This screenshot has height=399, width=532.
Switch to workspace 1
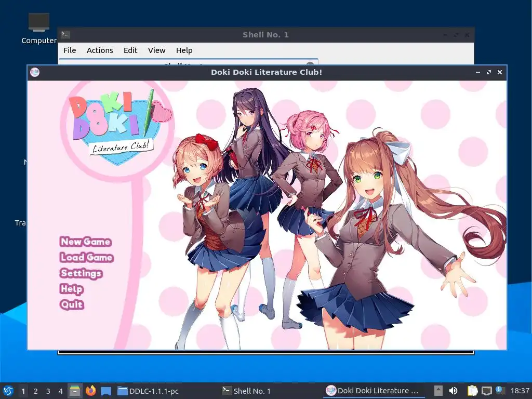23,391
